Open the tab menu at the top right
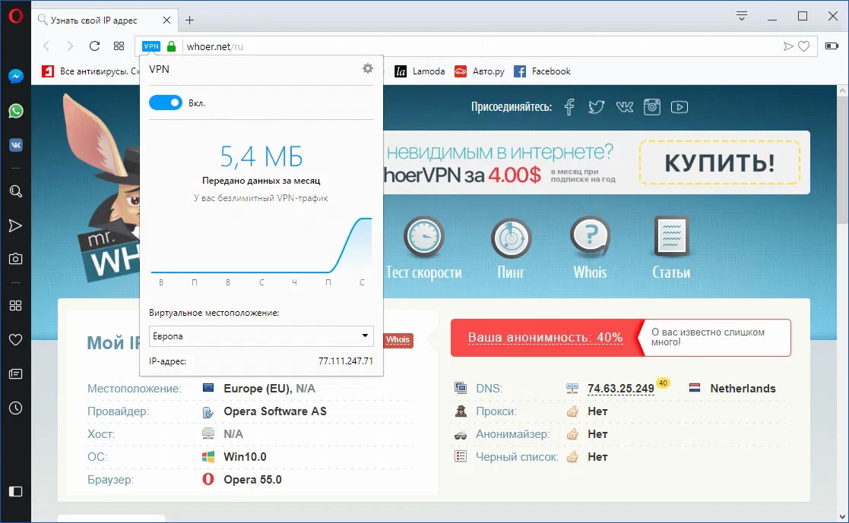849x523 pixels. [742, 16]
